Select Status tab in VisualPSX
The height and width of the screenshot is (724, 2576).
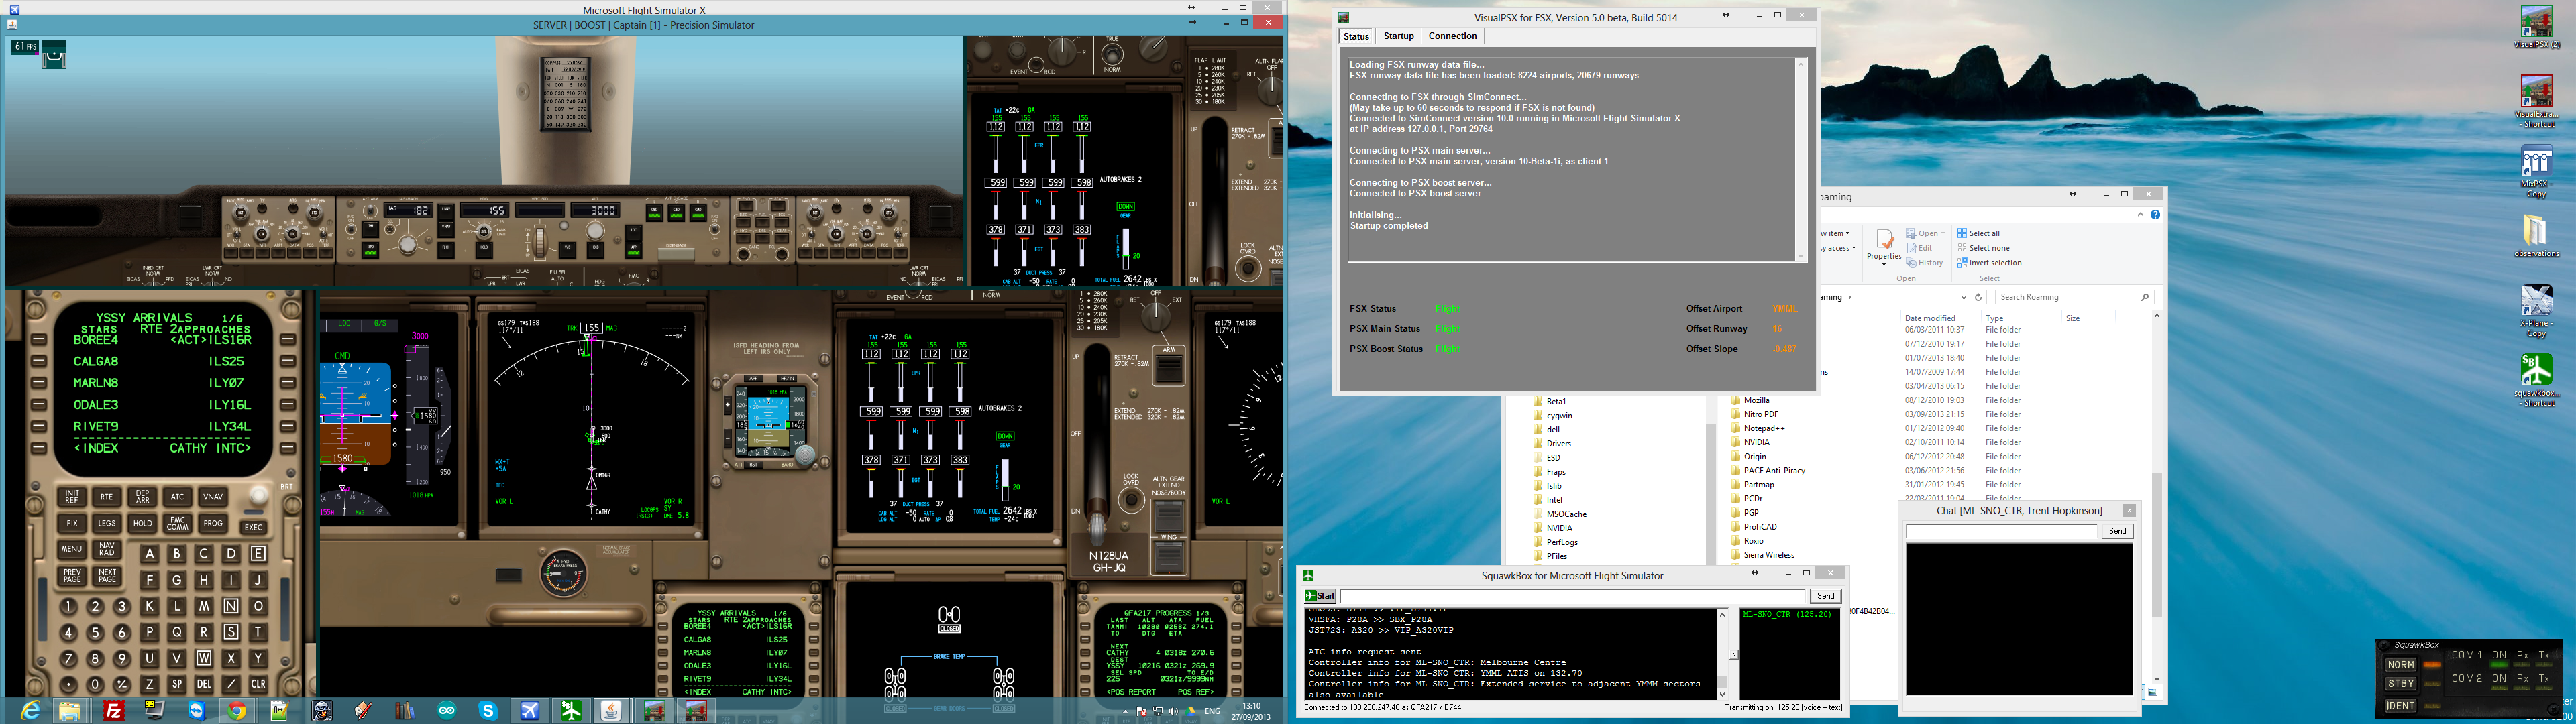pos(1356,36)
